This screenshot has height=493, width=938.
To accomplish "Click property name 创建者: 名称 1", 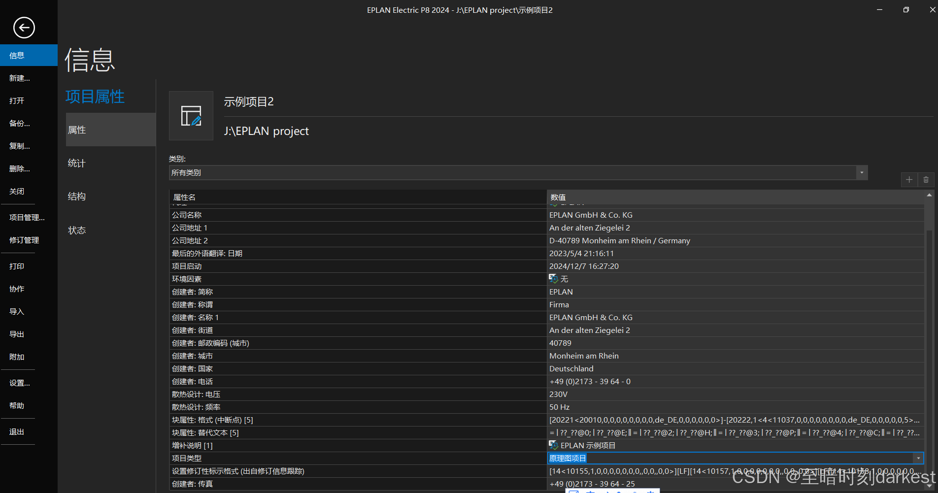I will pos(358,317).
